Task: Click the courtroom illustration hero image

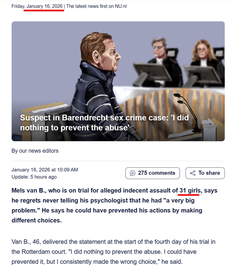Action: coord(118,81)
